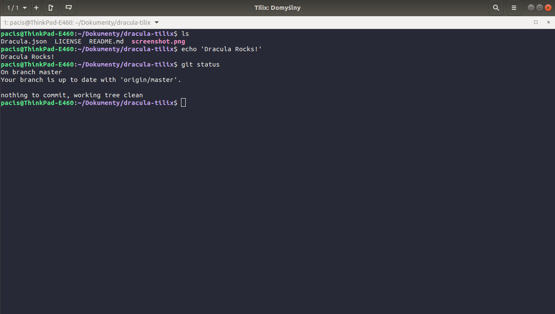Maximize the terminal pane icon
The height and width of the screenshot is (314, 555).
(x=536, y=22)
